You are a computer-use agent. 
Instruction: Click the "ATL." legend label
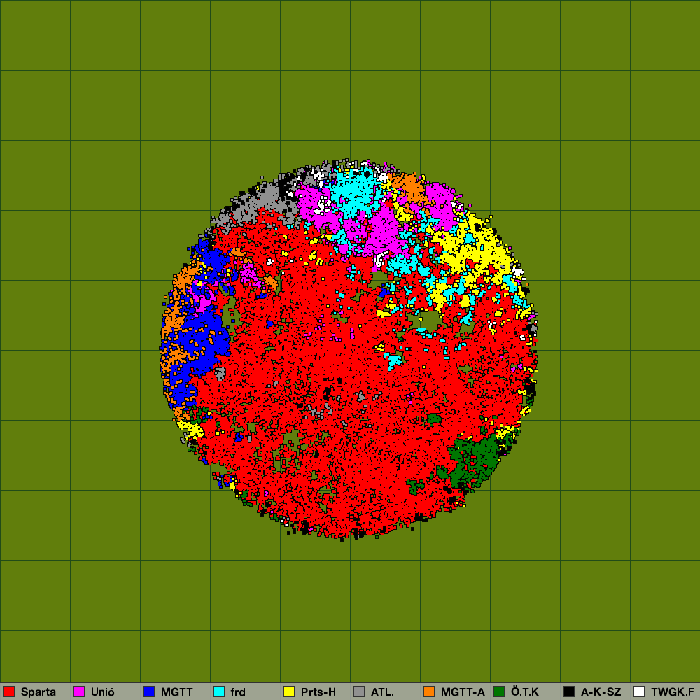(383, 692)
